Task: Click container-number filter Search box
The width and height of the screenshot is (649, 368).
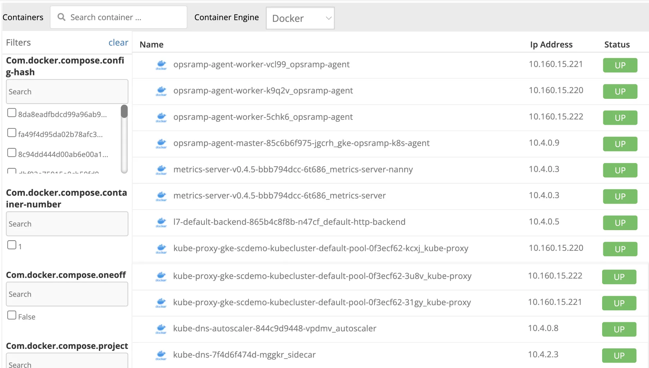Action: coord(67,224)
